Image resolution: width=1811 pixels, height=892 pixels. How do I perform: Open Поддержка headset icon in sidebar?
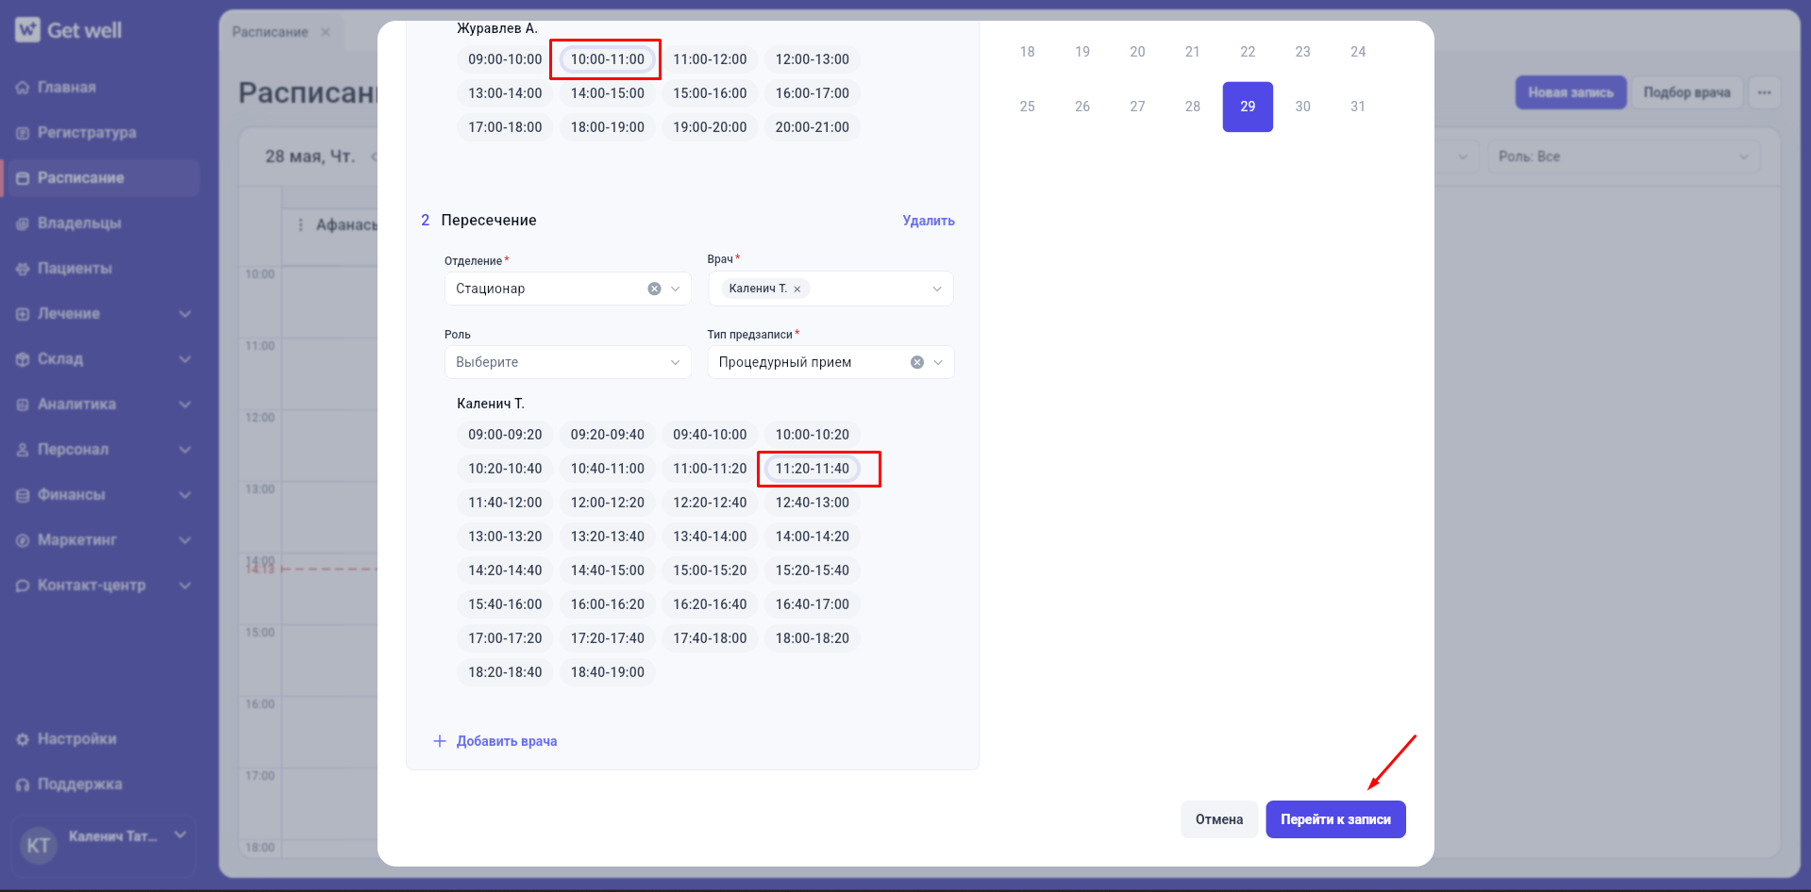23,785
